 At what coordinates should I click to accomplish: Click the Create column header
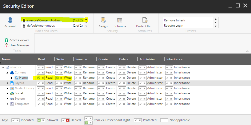pos(103,59)
